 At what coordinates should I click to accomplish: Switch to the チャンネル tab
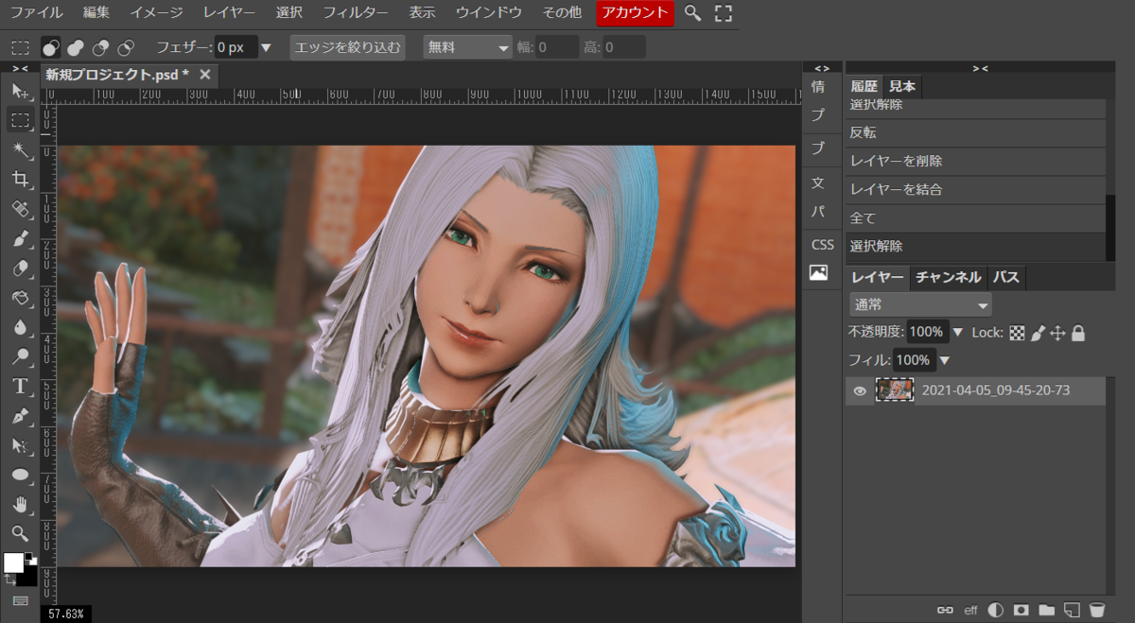(949, 277)
